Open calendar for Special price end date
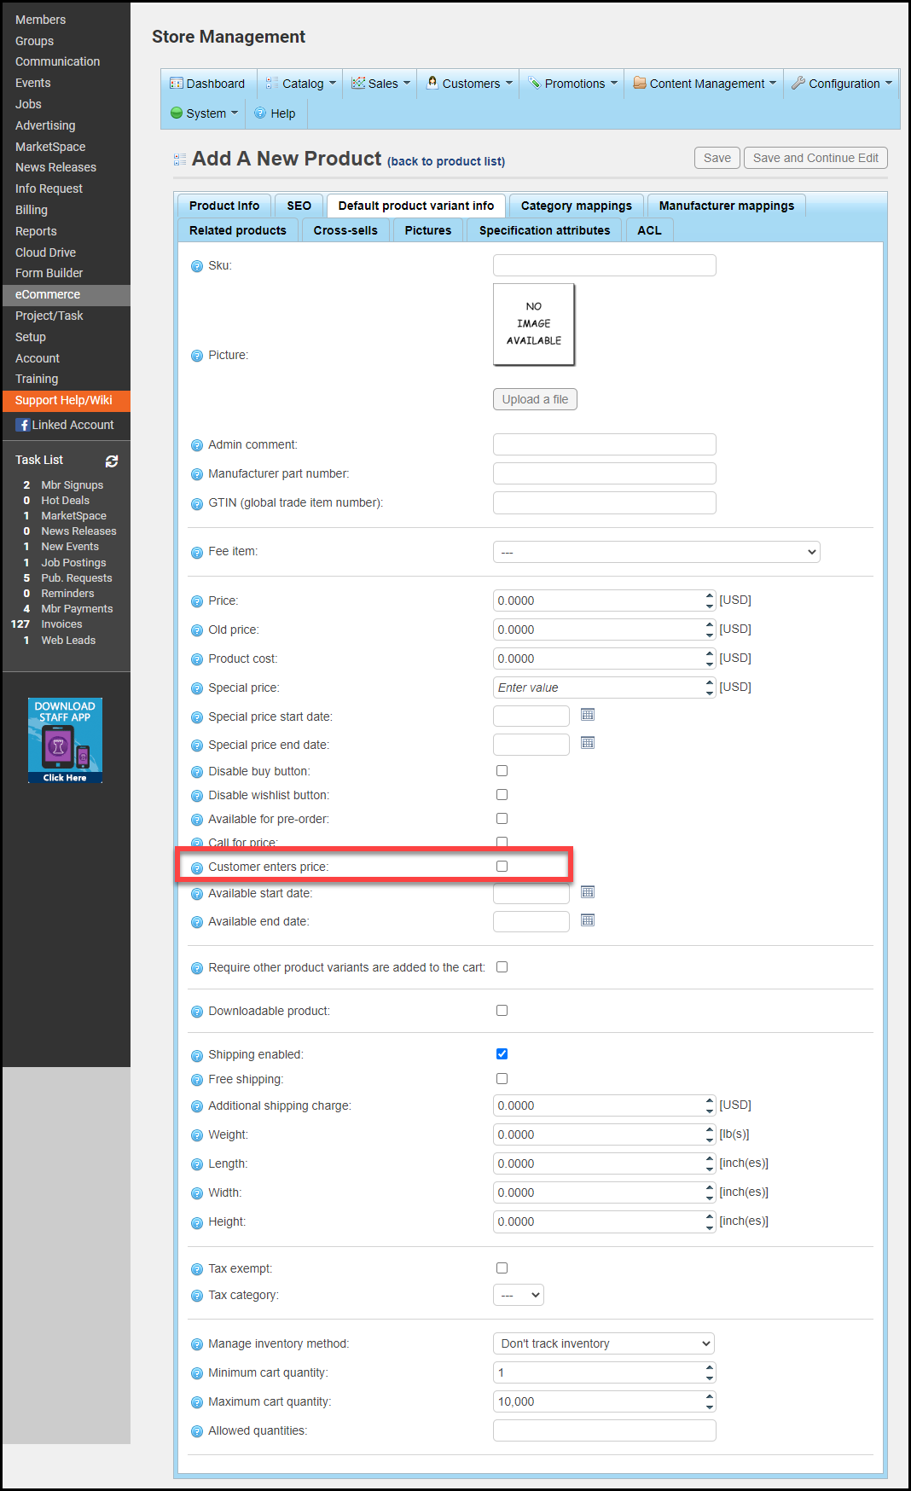The height and width of the screenshot is (1491, 911). coord(588,743)
